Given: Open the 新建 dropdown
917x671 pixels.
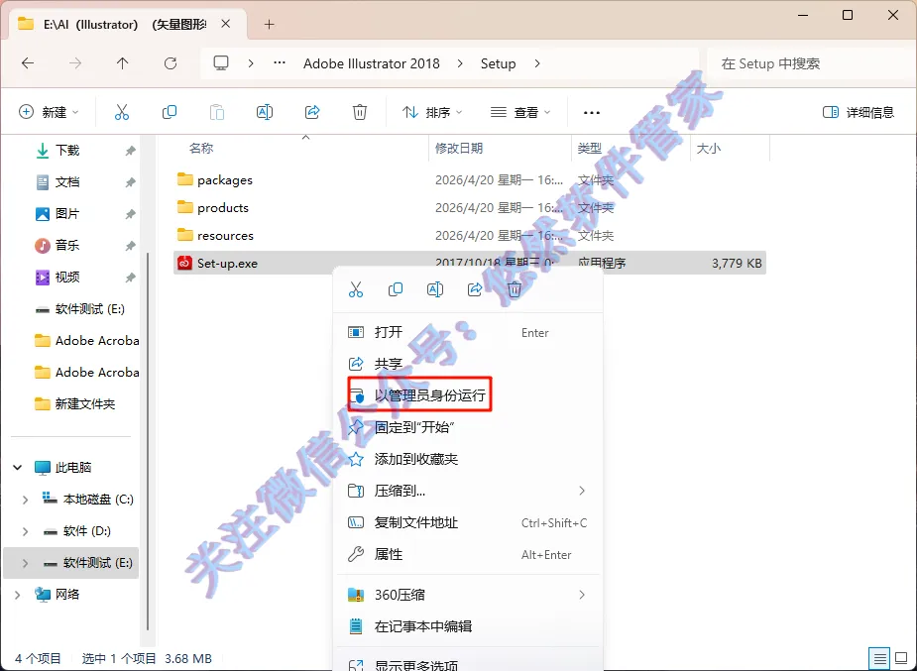Looking at the screenshot, I should (x=50, y=112).
